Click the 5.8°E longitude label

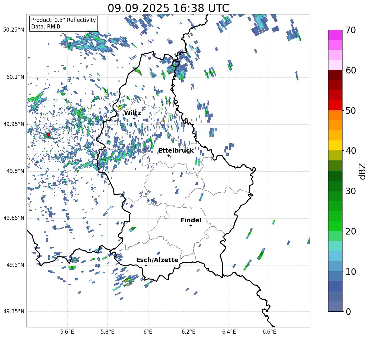pyautogui.click(x=107, y=332)
